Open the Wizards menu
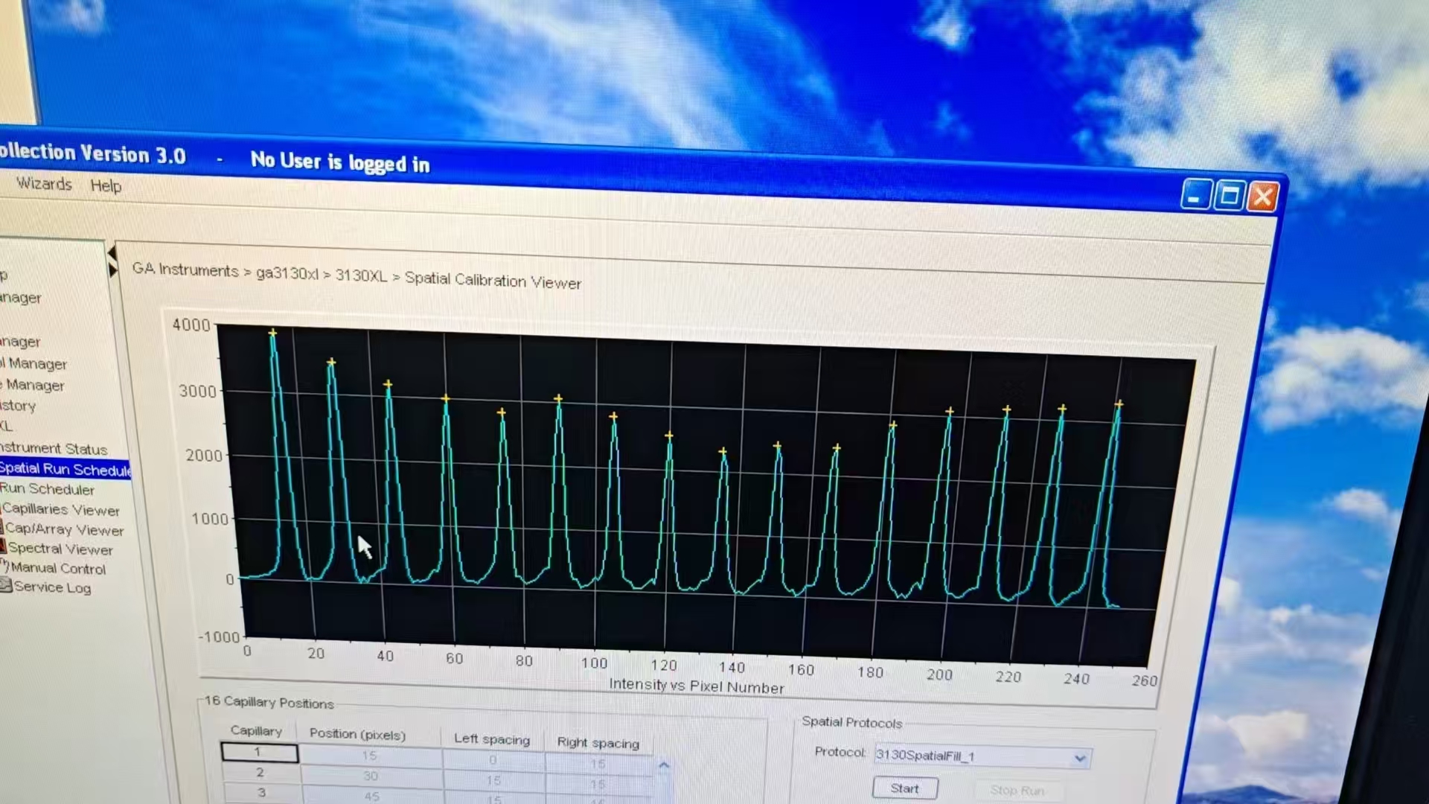 (44, 184)
